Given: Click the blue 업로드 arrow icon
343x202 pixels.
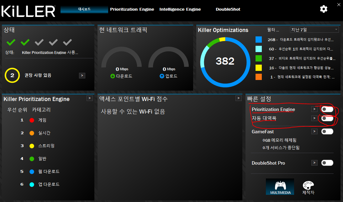Looking at the screenshot, I should pyautogui.click(x=162, y=76).
